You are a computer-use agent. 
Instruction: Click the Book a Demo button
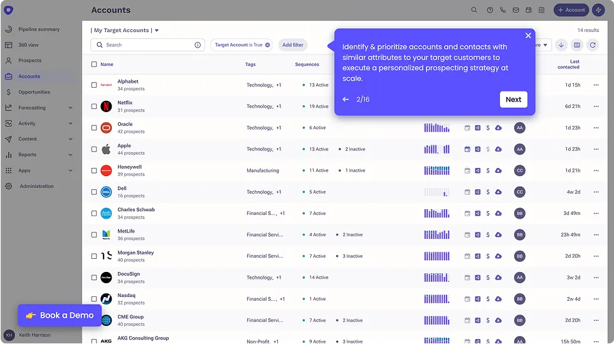coord(60,315)
